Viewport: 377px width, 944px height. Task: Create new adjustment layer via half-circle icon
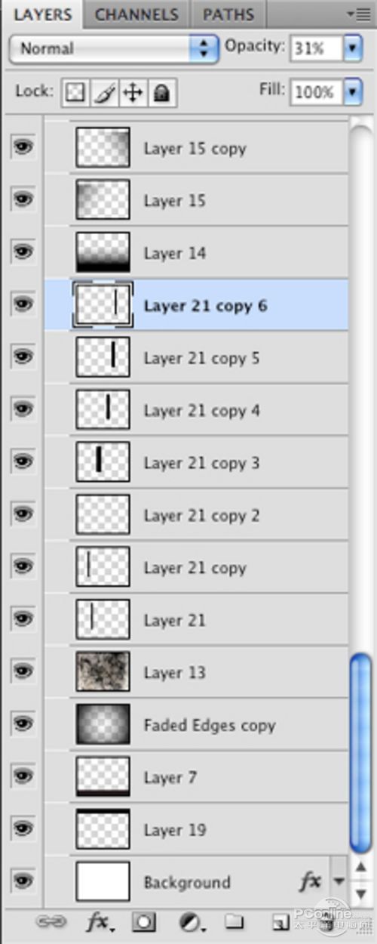pyautogui.click(x=190, y=921)
